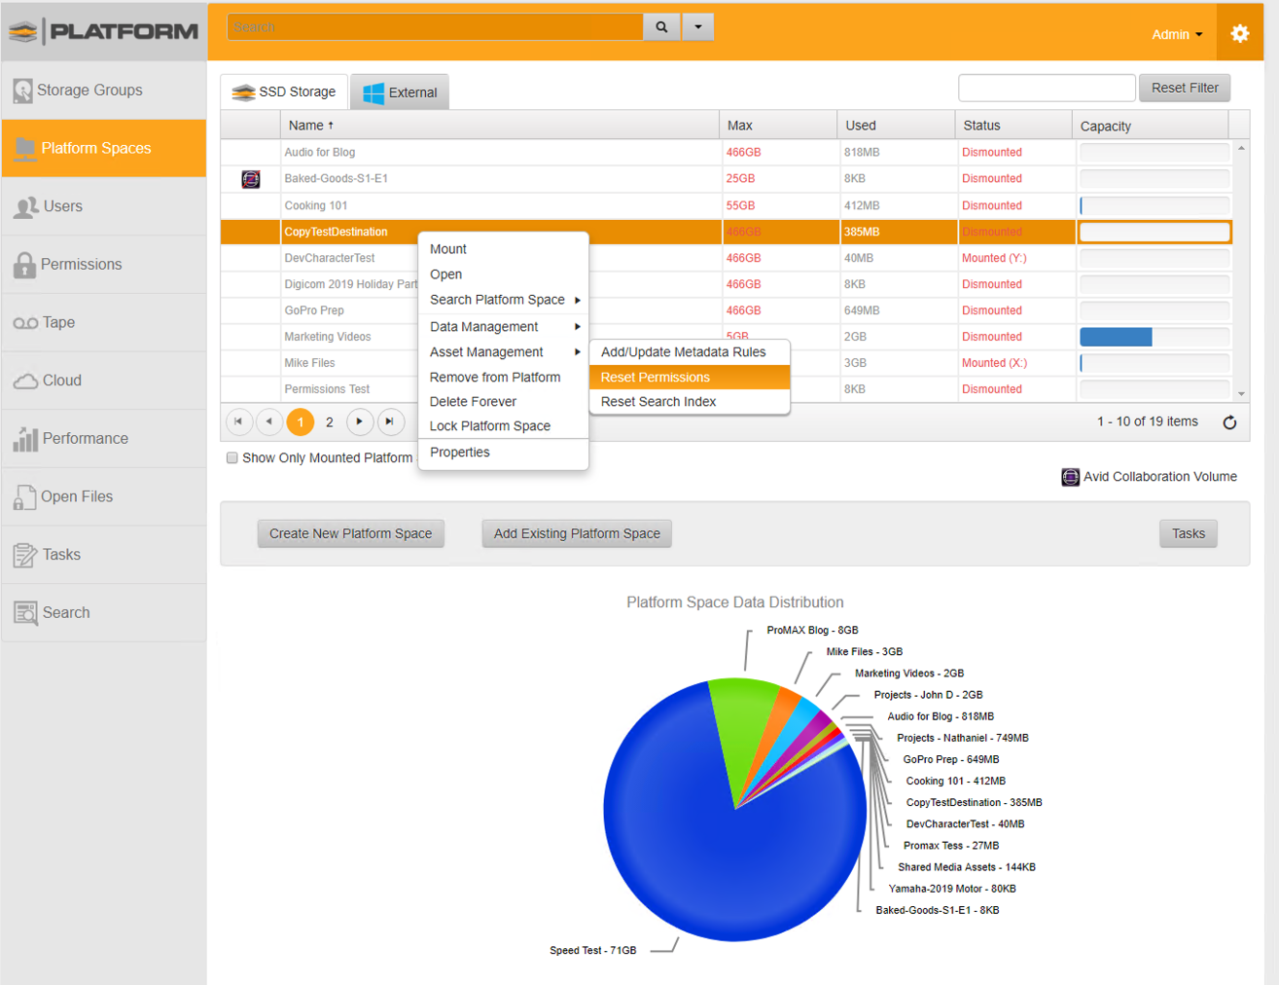Go to page 2 of the list
The image size is (1279, 985).
coord(330,422)
